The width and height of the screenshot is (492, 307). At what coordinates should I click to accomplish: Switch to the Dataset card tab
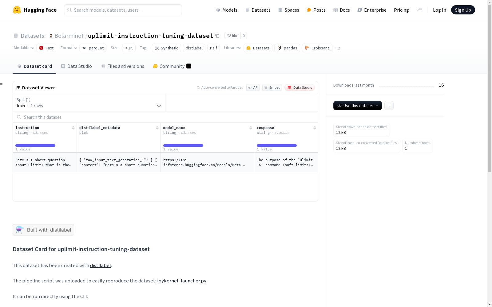coord(34,66)
